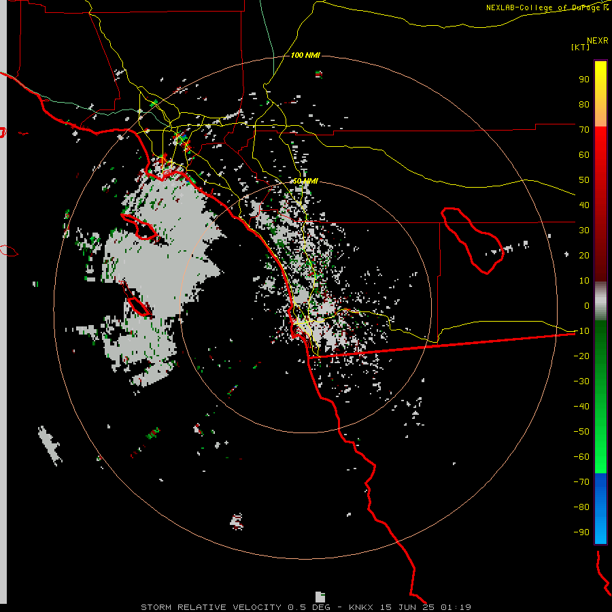612x612 pixels.
Task: Click the small gray marker above the caption
Action: click(x=320, y=597)
